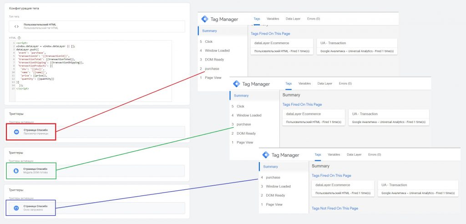Switch to the Variables tab in the middle debug window
The image size is (466, 224).
[304, 84]
